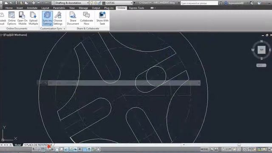Click the Top view control label

point(7,35)
